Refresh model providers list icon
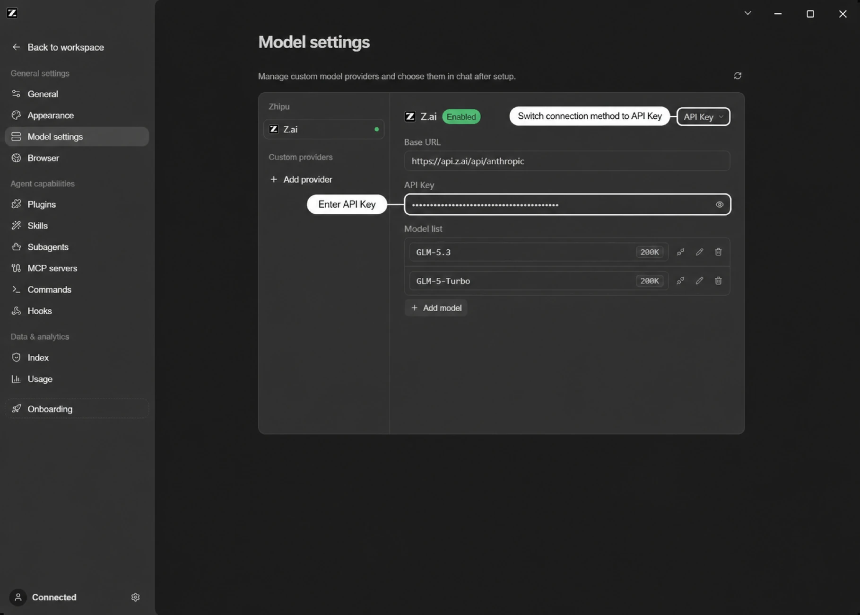Viewport: 860px width, 615px height. click(737, 76)
